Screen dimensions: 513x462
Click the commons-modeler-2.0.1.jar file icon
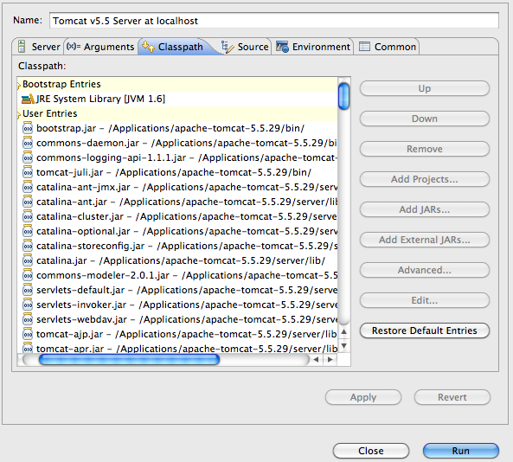tap(28, 275)
